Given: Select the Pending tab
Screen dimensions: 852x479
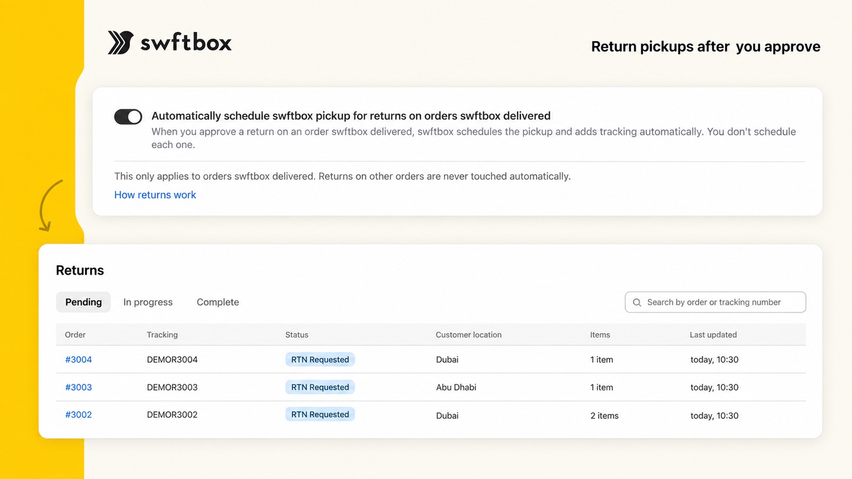Looking at the screenshot, I should (x=84, y=302).
